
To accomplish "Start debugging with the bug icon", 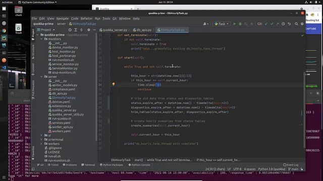I will pyautogui.click(x=240, y=24).
